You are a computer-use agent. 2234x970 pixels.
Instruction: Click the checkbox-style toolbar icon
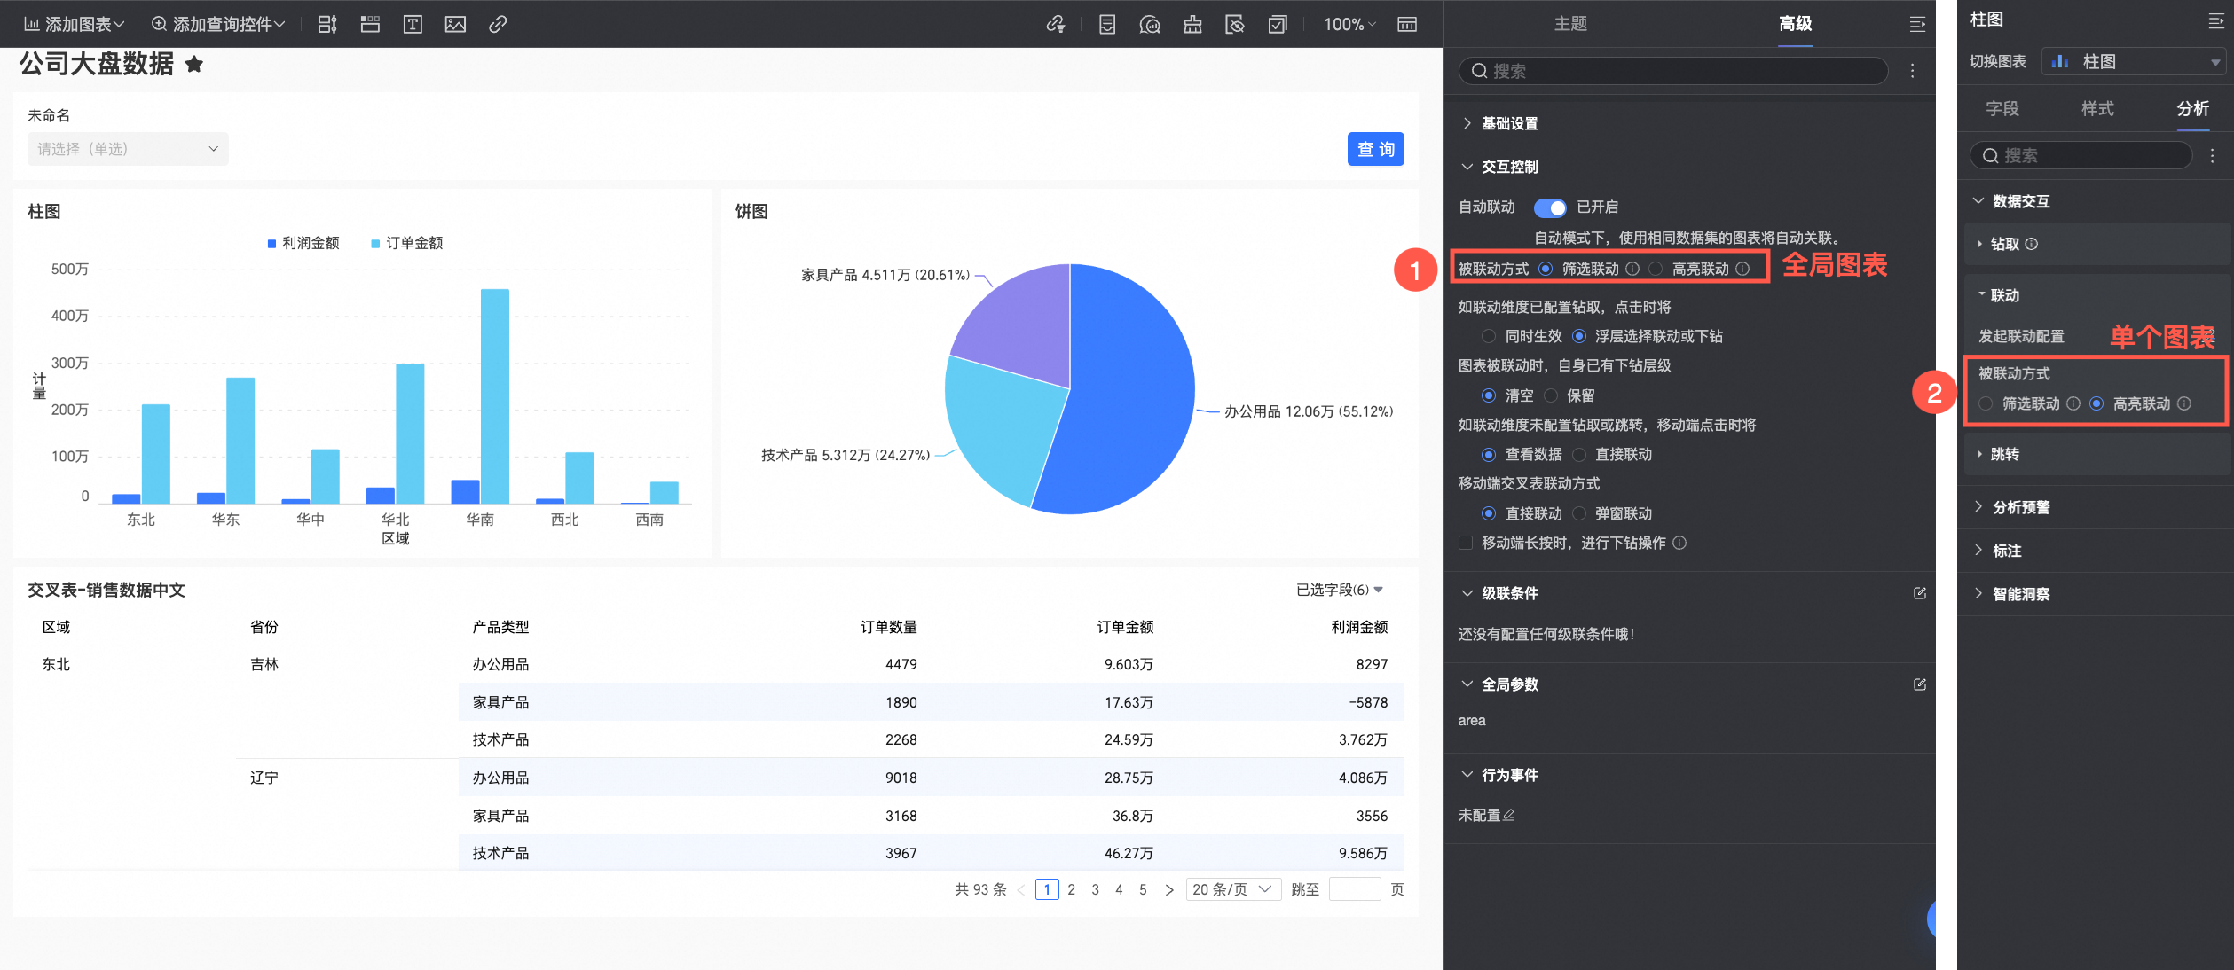point(1278,25)
